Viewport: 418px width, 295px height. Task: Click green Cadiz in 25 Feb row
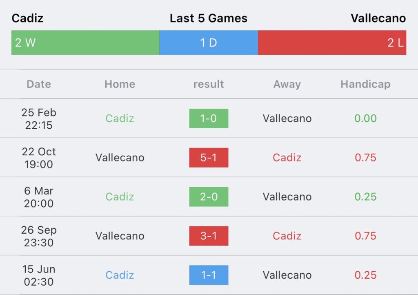(120, 118)
